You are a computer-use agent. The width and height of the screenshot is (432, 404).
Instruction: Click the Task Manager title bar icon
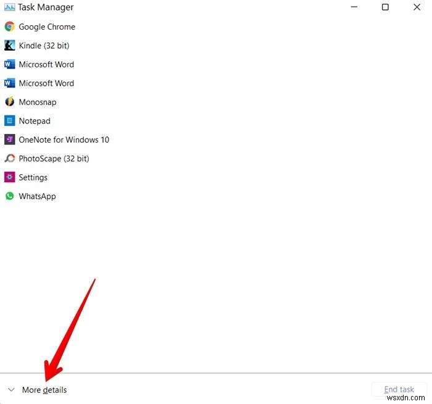(x=10, y=7)
